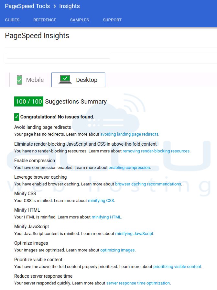This screenshot has height=290, width=217.
Task: Click the URL input field
Action: 111,59
